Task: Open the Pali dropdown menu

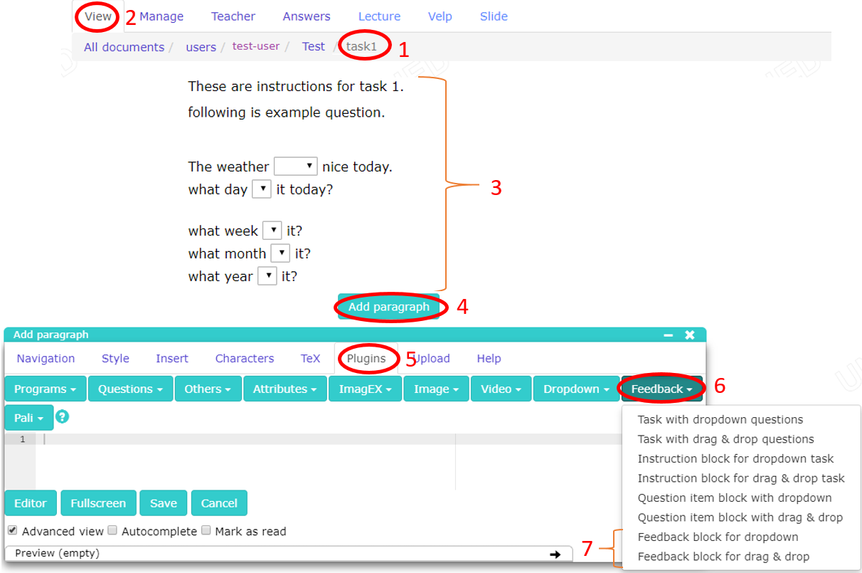Action: tap(28, 419)
